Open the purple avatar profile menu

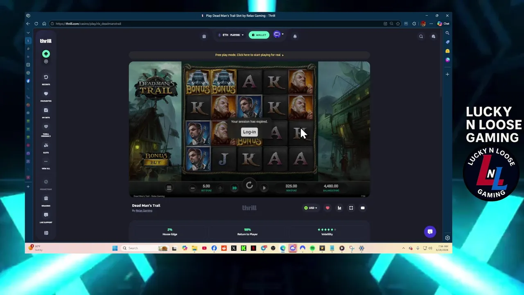pos(278,35)
